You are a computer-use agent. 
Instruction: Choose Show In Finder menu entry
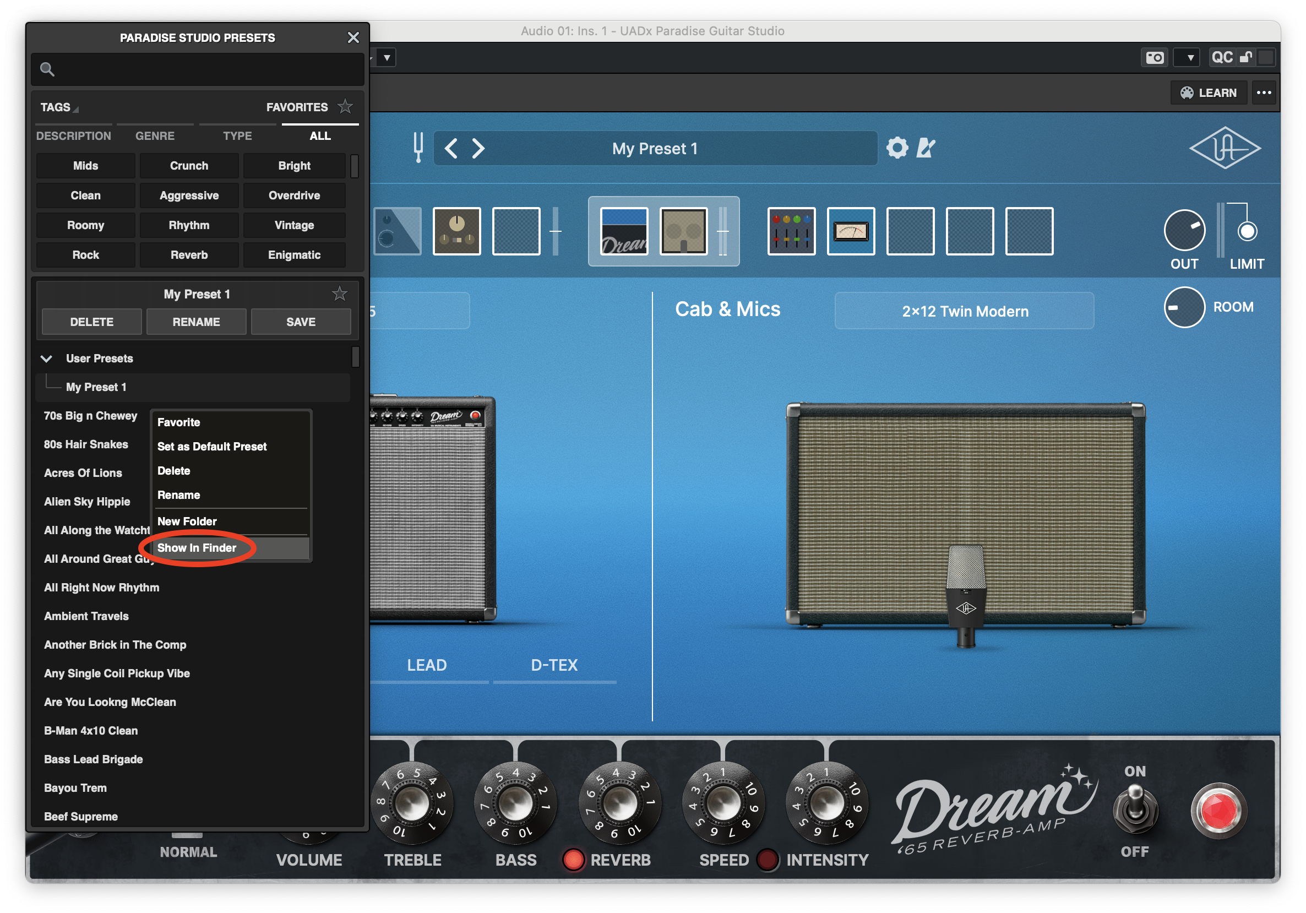(197, 548)
